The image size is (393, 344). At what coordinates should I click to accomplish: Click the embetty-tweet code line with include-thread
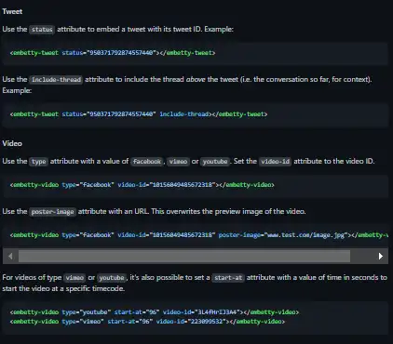click(x=139, y=114)
